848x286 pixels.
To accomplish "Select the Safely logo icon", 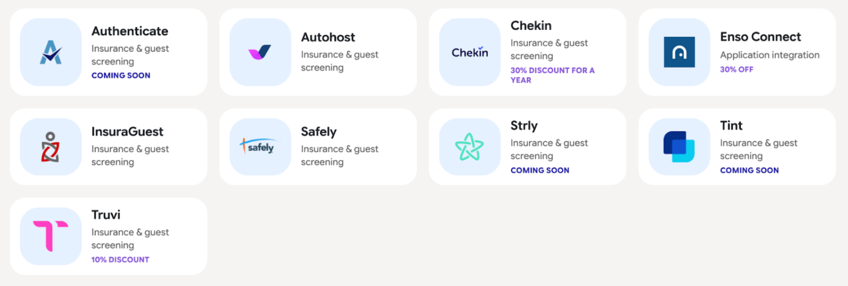I will pyautogui.click(x=260, y=146).
